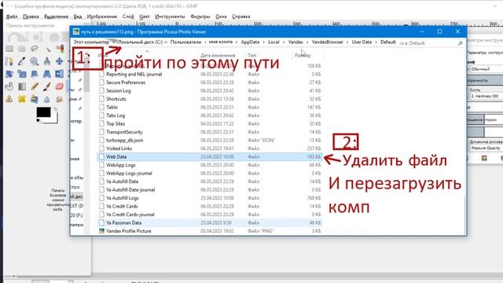
Task: Select the Eraser tool
Action: pos(60,86)
